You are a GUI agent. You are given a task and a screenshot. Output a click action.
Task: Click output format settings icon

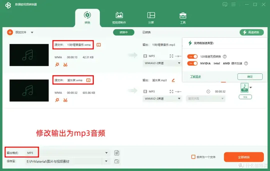point(117,153)
